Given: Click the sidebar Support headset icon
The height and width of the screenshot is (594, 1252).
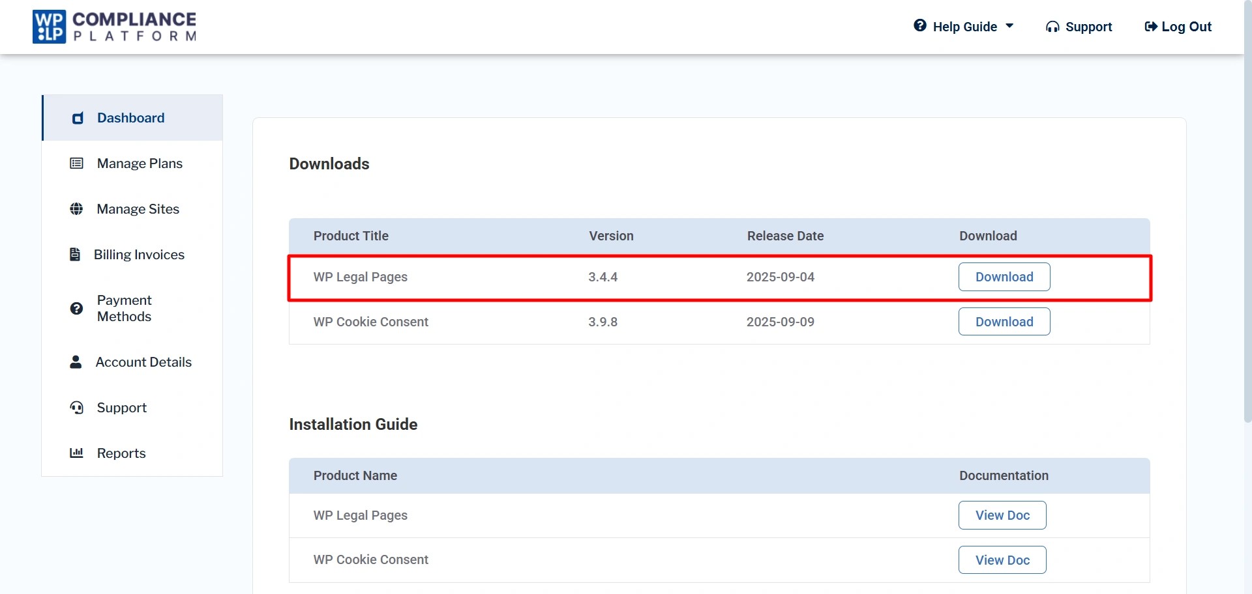Looking at the screenshot, I should (x=76, y=408).
